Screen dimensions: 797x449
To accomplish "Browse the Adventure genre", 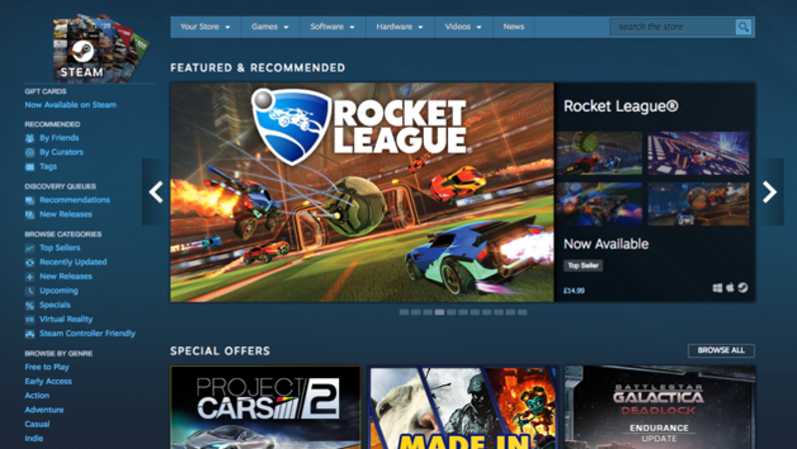I will [44, 410].
